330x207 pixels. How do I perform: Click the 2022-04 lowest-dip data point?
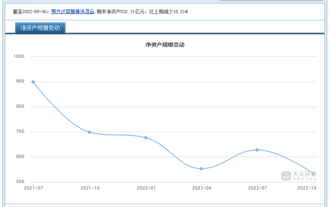201,169
